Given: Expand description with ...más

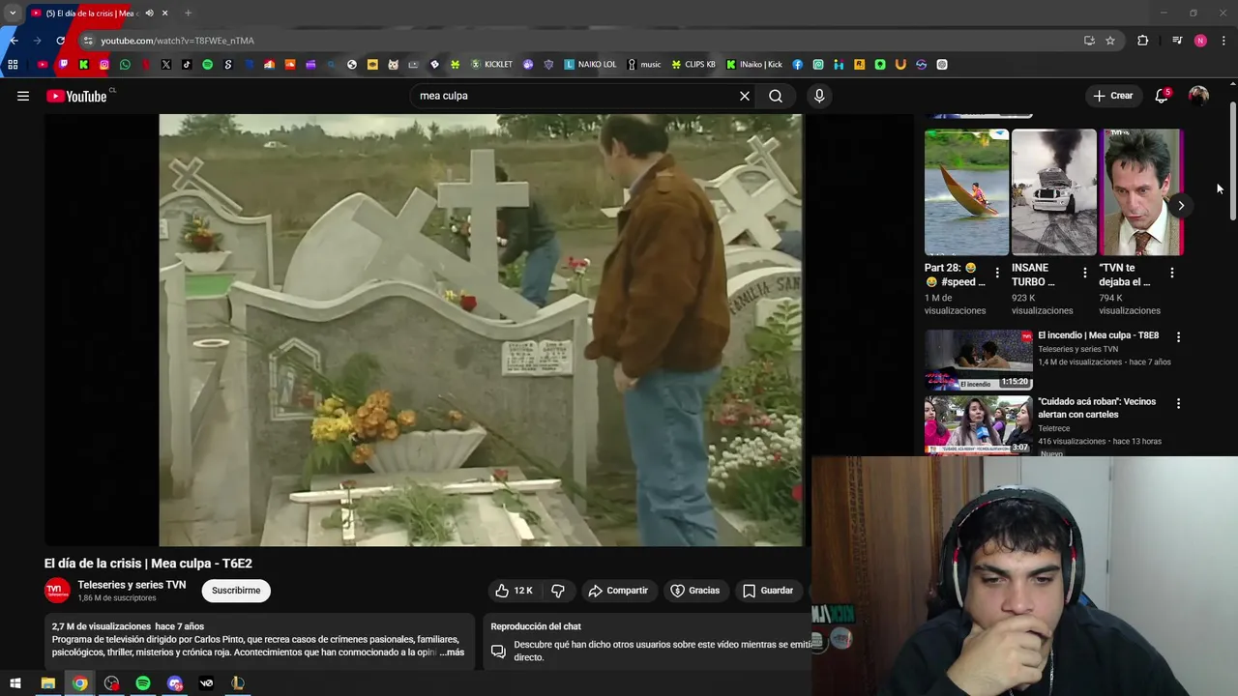Looking at the screenshot, I should tap(452, 652).
